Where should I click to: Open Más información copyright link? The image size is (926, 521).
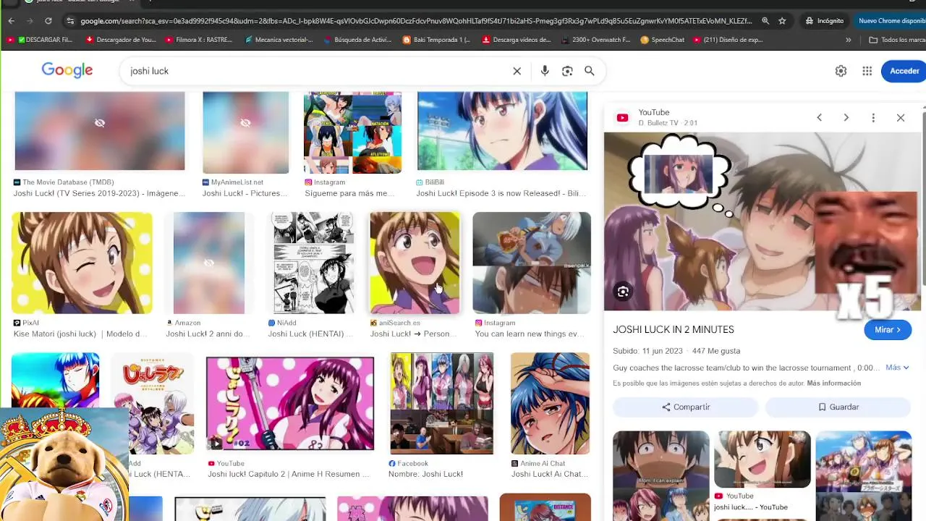click(834, 383)
